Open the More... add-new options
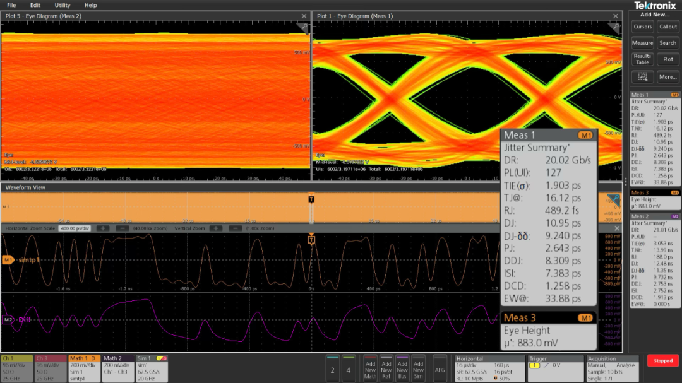Screen dimensions: 682x383 click(x=667, y=77)
